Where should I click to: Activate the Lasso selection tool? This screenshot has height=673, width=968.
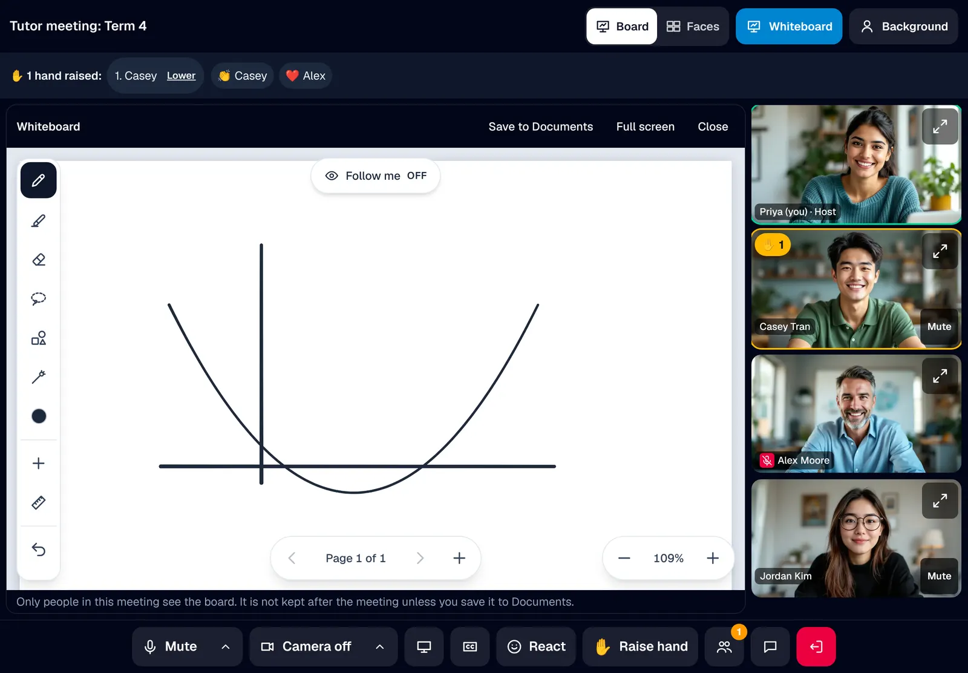(x=39, y=299)
